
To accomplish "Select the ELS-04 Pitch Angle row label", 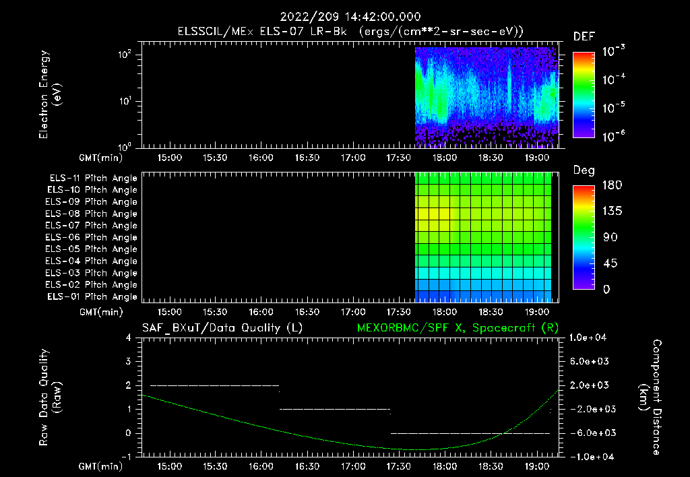I will coord(91,261).
